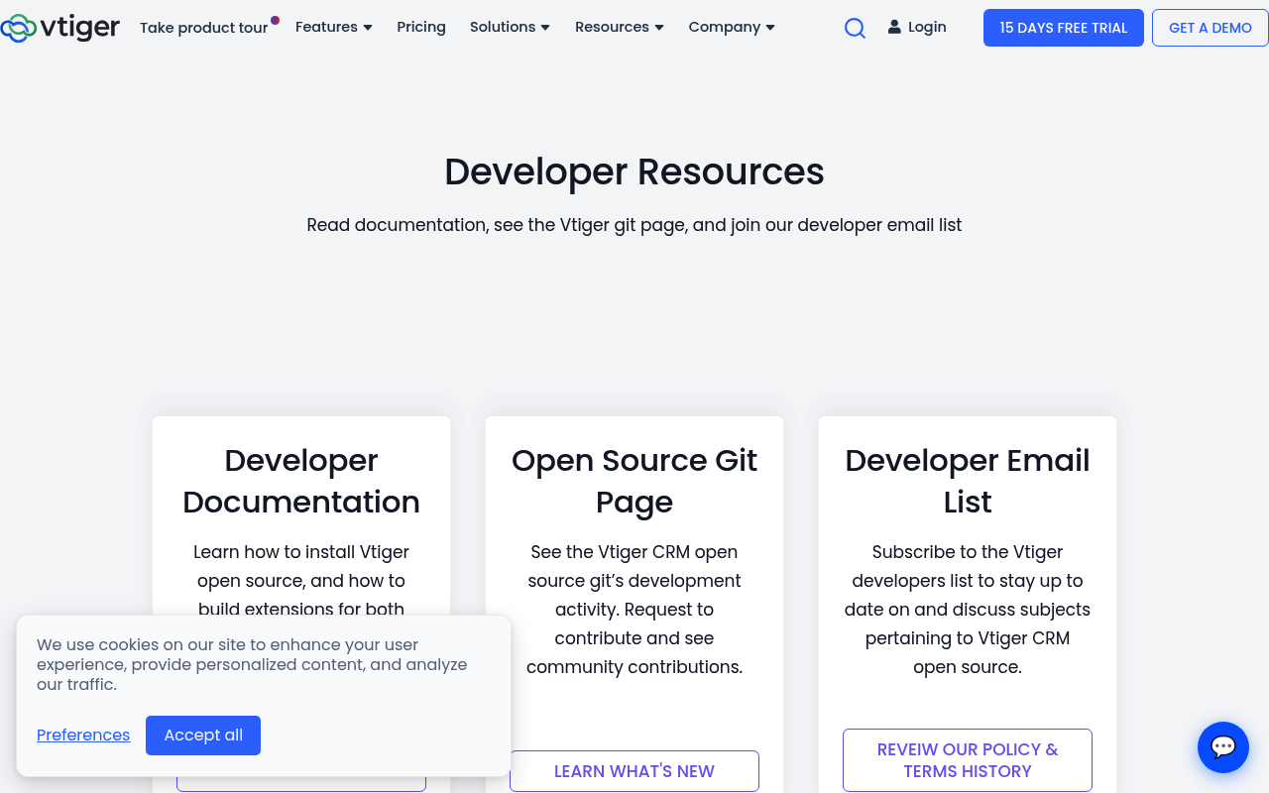
Task: Open the Login link text
Action: pyautogui.click(x=927, y=27)
